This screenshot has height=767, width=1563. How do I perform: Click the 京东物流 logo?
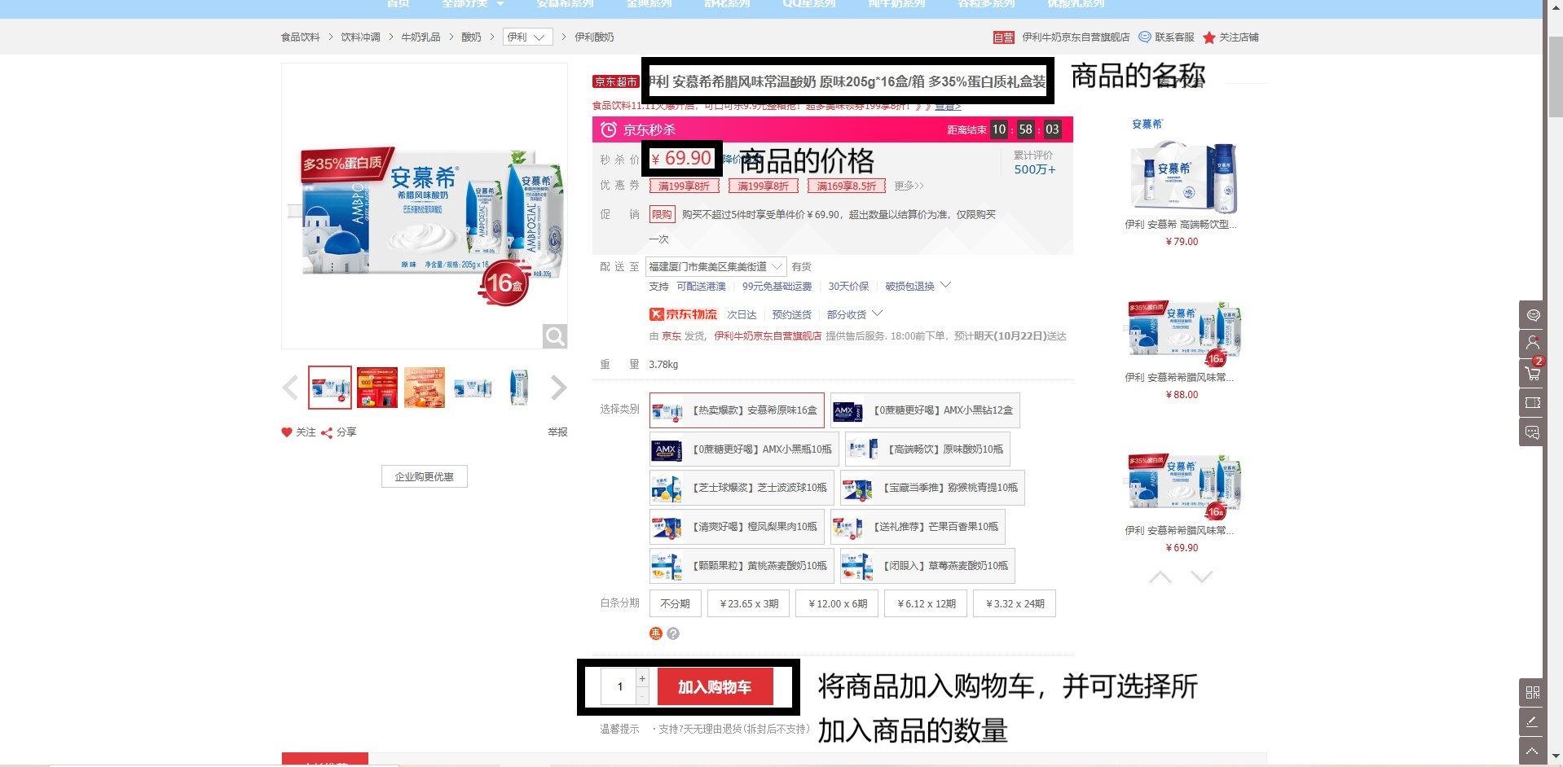coord(683,314)
